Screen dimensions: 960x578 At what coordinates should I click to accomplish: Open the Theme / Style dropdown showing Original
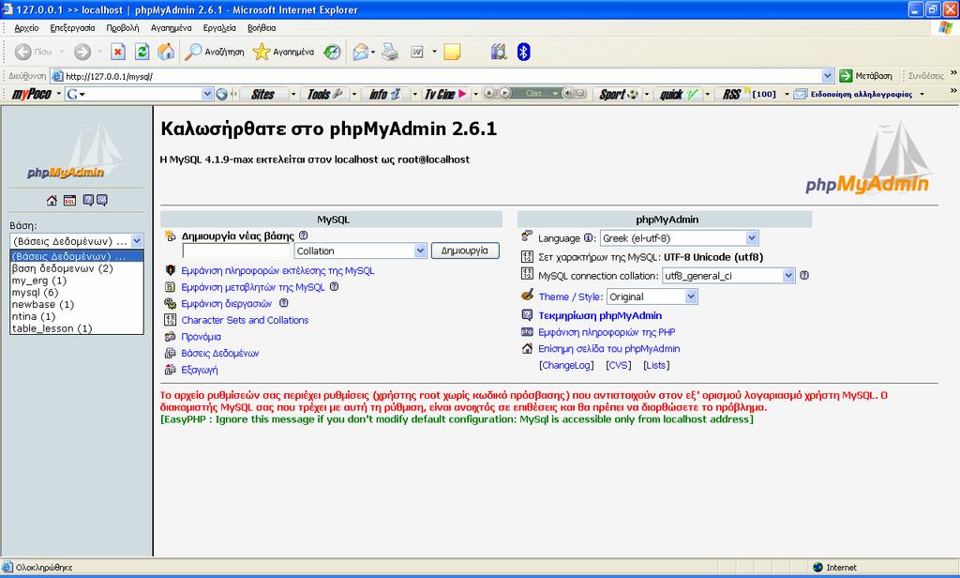pyautogui.click(x=652, y=297)
